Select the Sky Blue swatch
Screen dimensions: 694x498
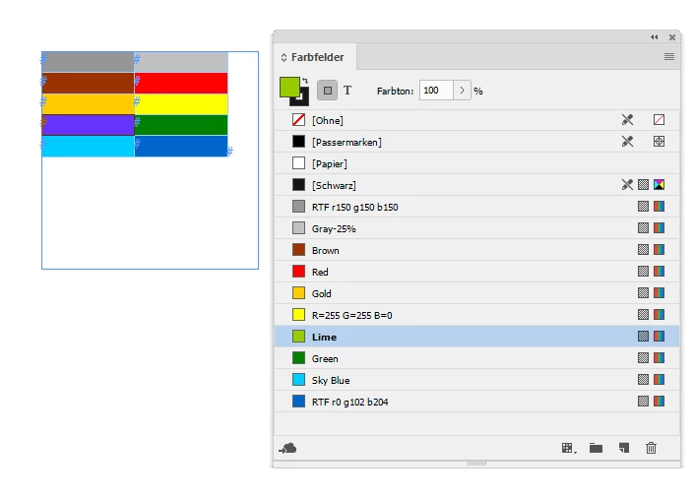coord(476,380)
